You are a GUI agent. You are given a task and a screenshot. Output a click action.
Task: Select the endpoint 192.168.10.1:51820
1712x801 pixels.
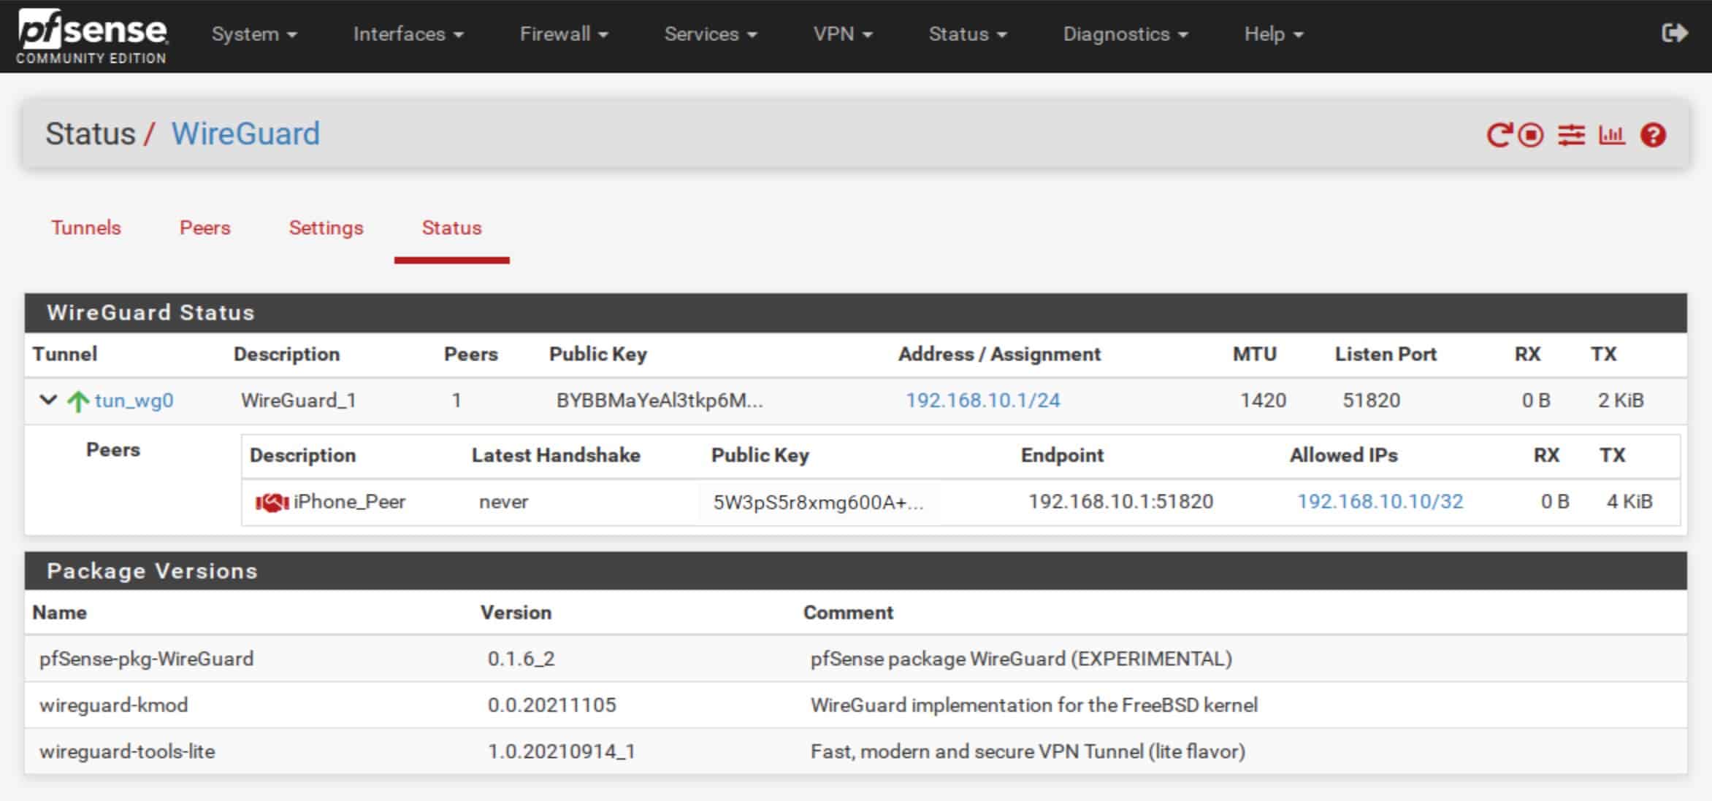[1121, 502]
